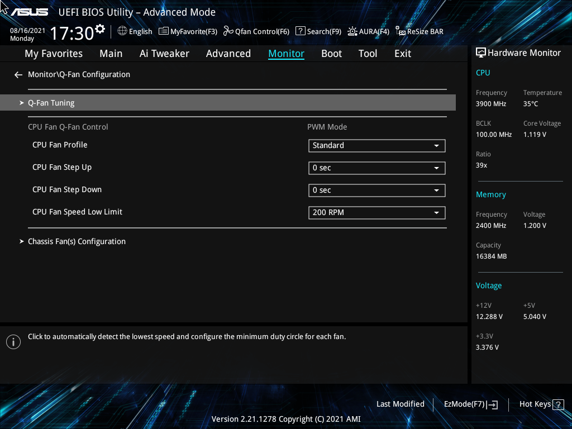Screen dimensions: 572x429
Task: Click the English language label
Action: tap(140, 32)
